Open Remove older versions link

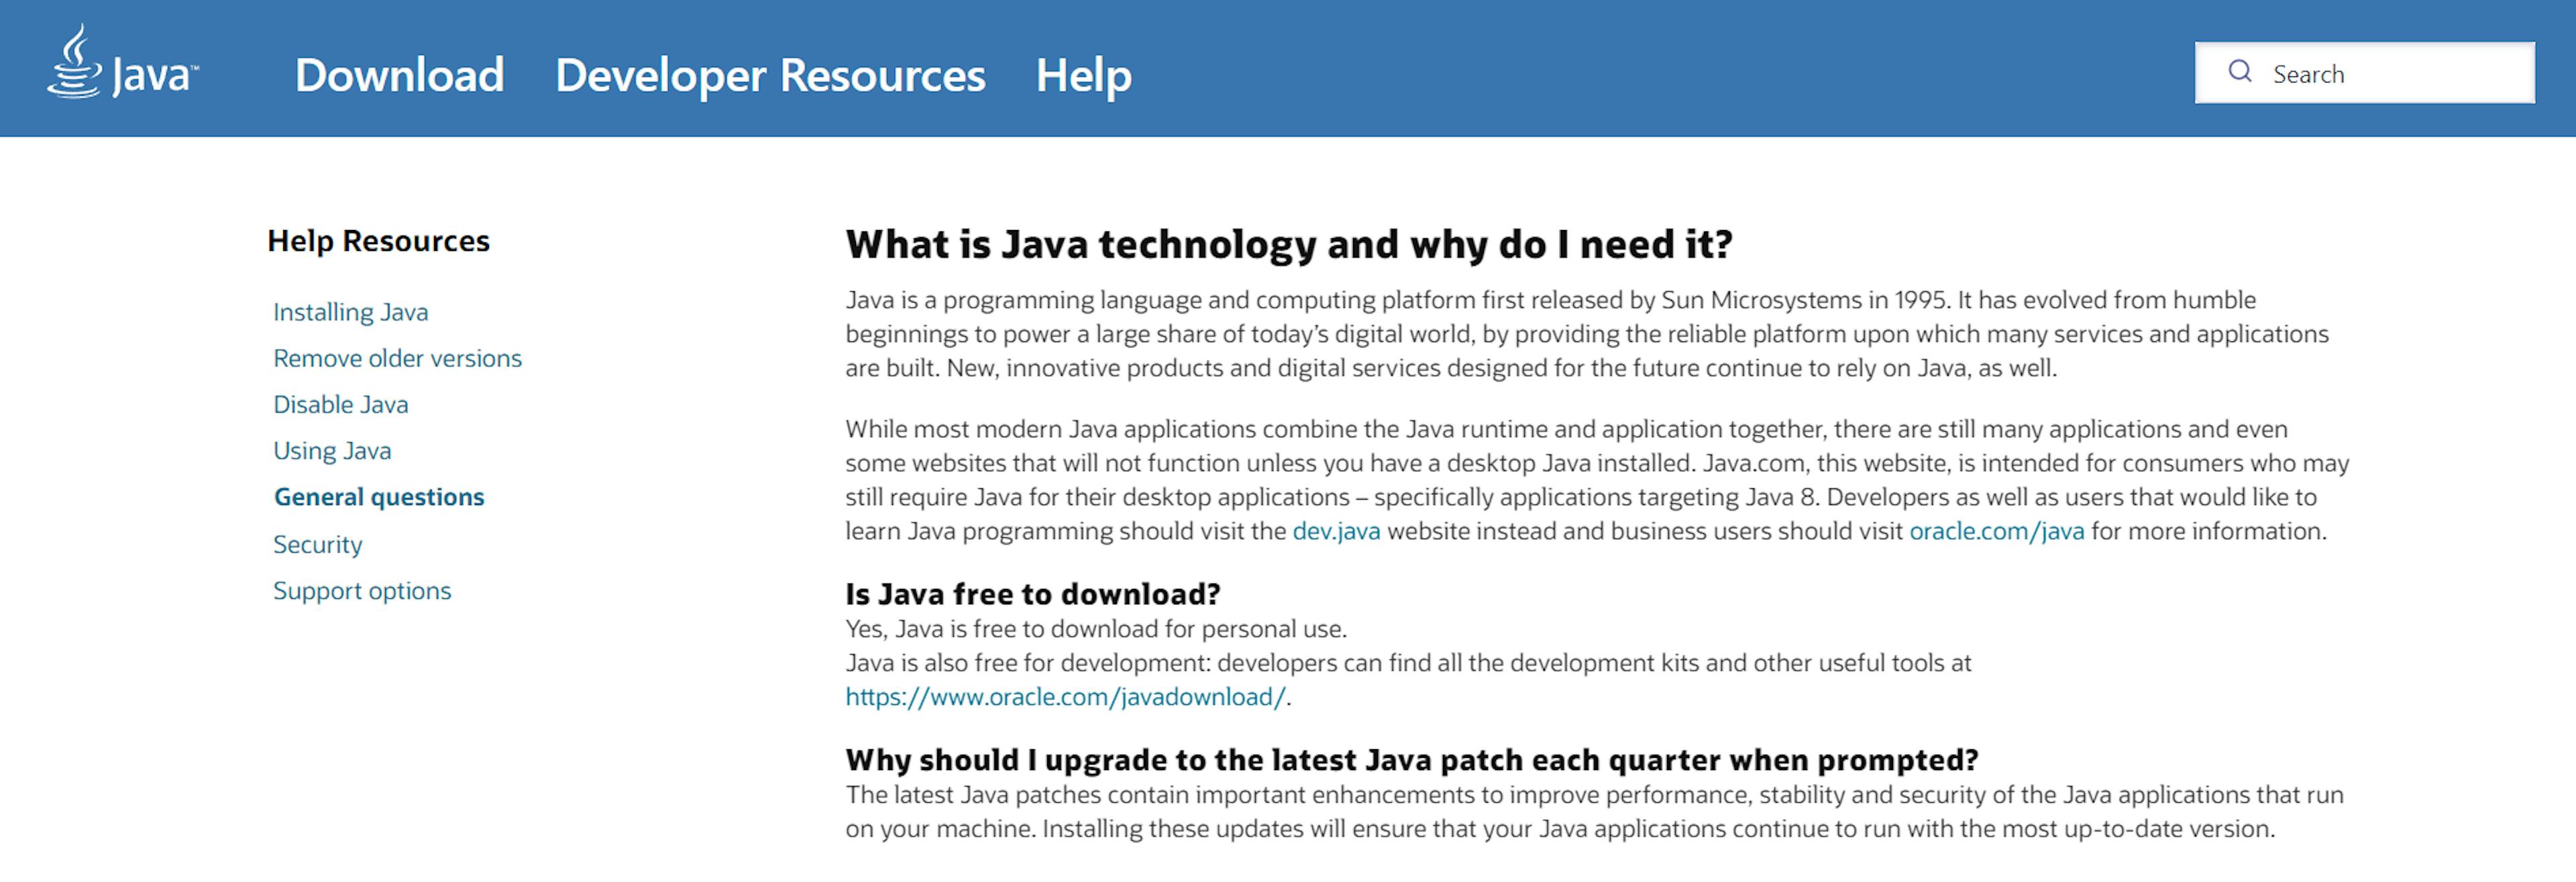pos(397,358)
